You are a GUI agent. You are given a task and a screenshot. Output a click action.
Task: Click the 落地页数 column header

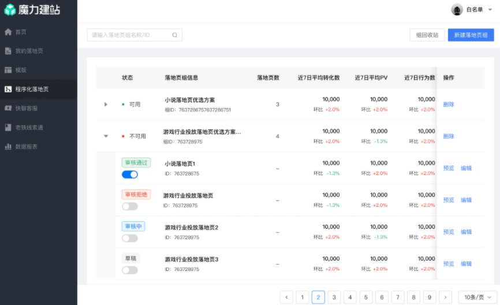click(x=268, y=78)
